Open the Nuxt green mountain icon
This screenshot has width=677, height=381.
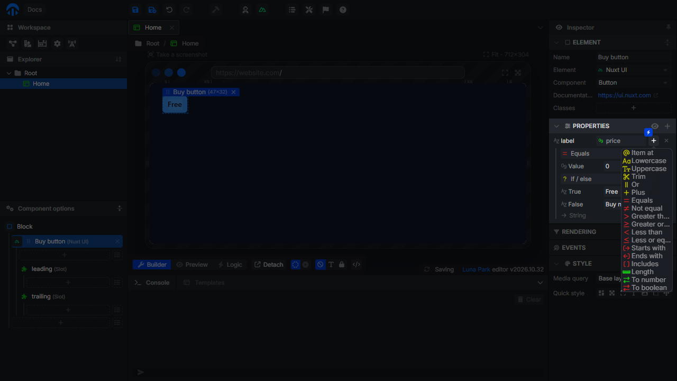(x=262, y=10)
